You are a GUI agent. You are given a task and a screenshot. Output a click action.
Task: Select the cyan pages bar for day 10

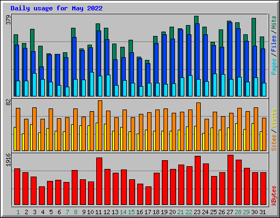[92, 84]
